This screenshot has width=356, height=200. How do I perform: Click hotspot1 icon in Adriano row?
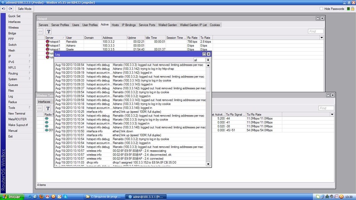47,46
